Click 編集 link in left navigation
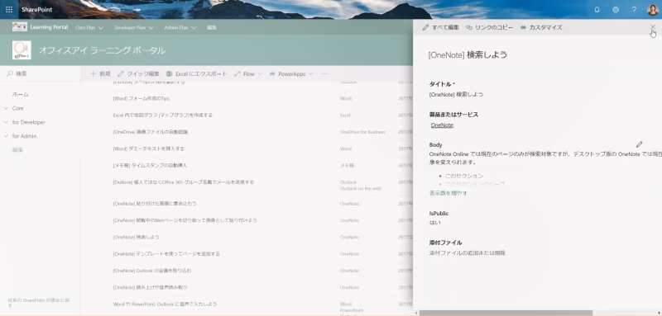This screenshot has height=316, width=662. pos(17,150)
